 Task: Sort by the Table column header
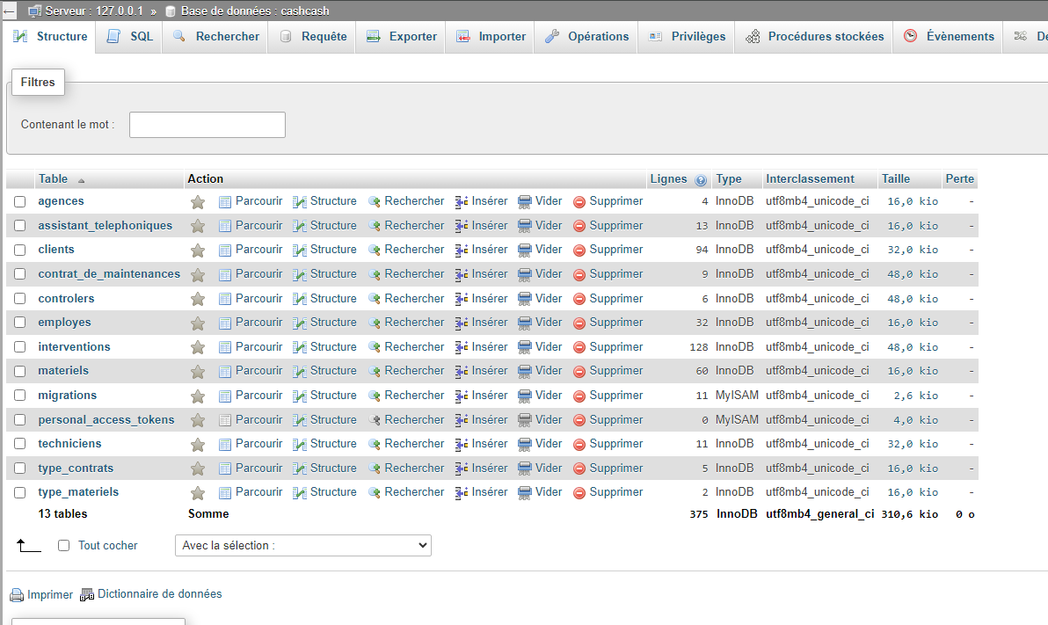click(x=54, y=179)
